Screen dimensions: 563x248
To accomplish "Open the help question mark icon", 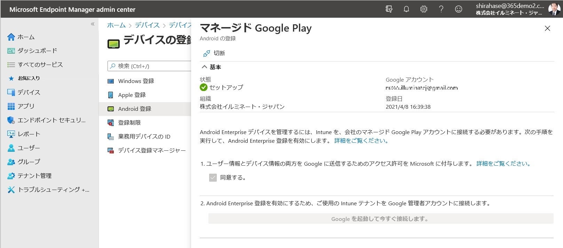I will coord(441,9).
